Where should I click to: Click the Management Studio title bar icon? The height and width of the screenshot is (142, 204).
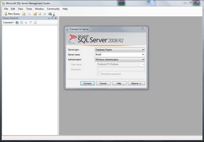[x=3, y=3]
